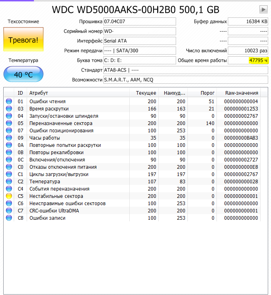Click raw value 000000001253 of Время раскрутки
Screen dimensions: 271x295
(241, 109)
